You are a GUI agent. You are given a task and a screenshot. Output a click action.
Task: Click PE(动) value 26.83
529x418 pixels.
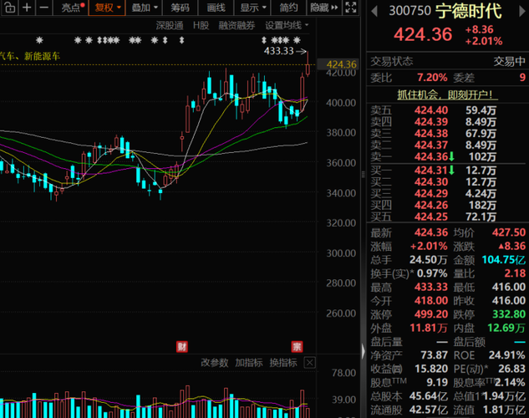point(511,369)
